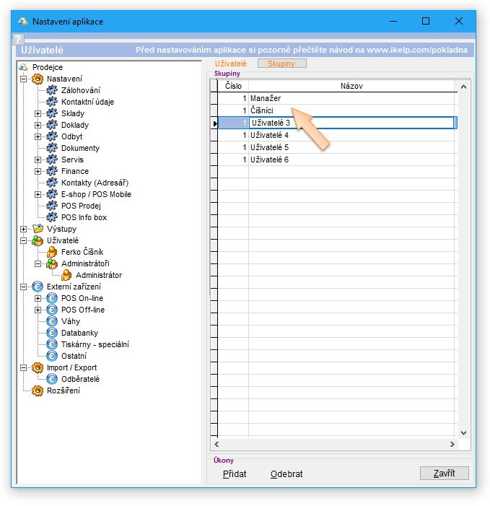This screenshot has height=506, width=490.
Task: Click the Ferko Čišník user icon
Action: (x=51, y=252)
